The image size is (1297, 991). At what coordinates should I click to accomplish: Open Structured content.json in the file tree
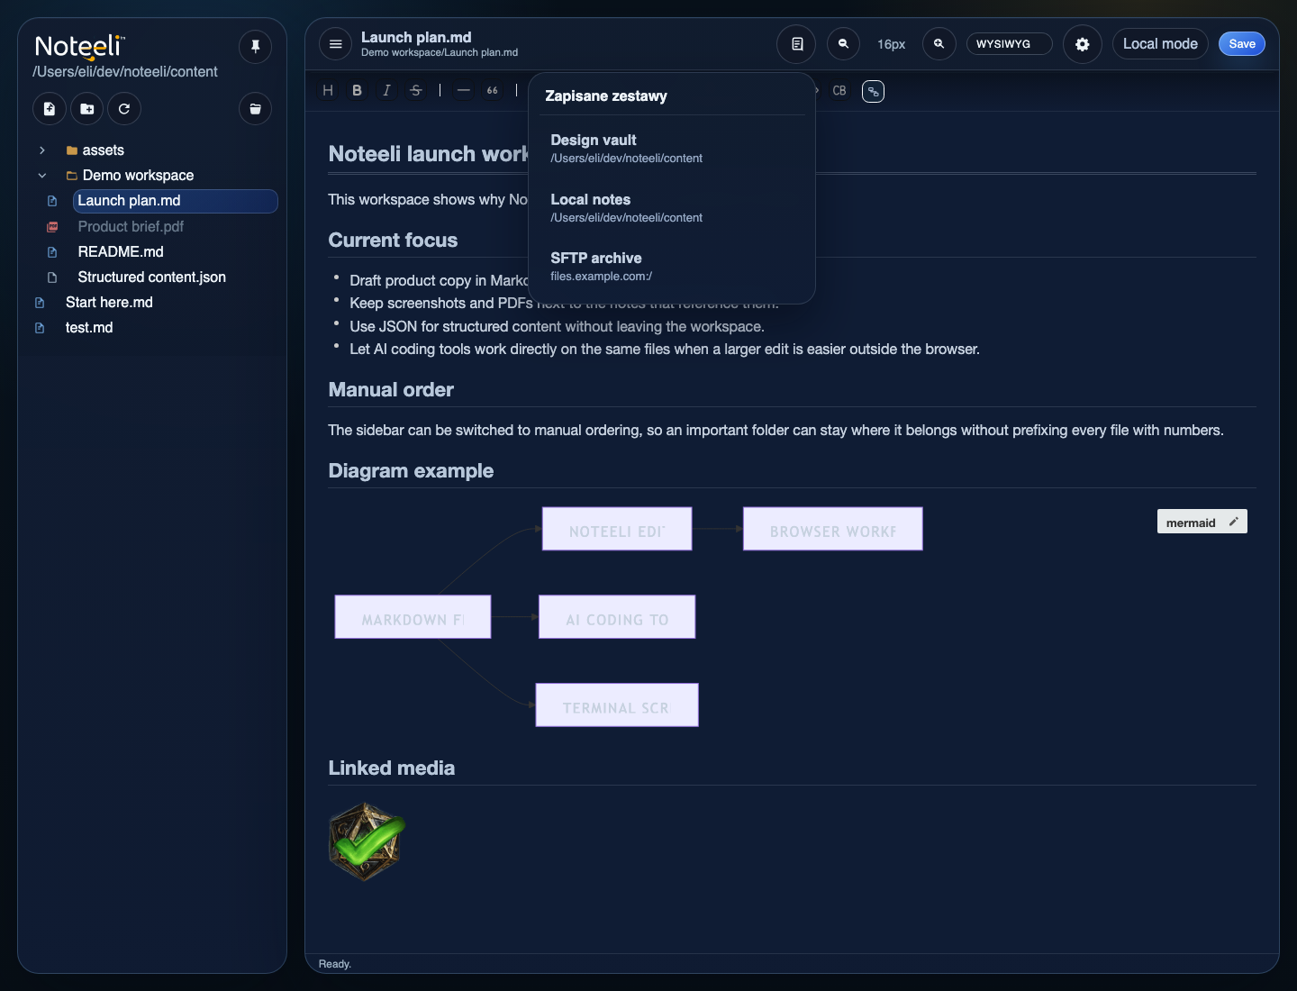(151, 277)
